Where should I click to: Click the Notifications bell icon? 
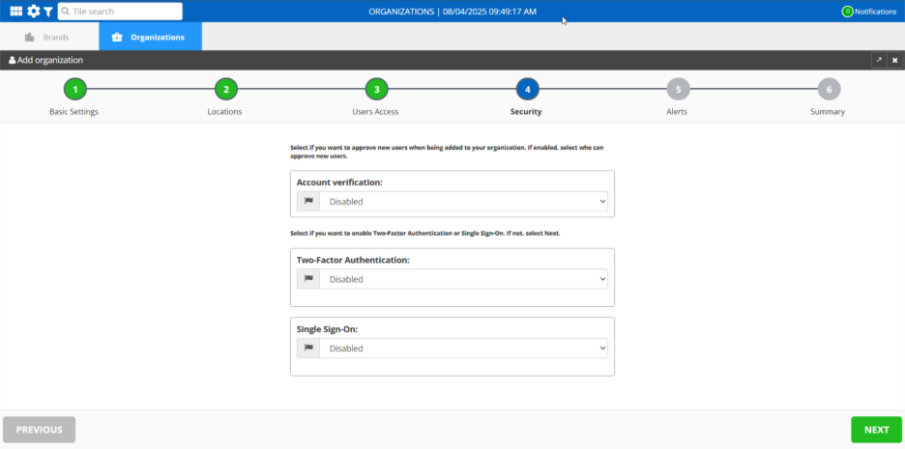point(847,12)
